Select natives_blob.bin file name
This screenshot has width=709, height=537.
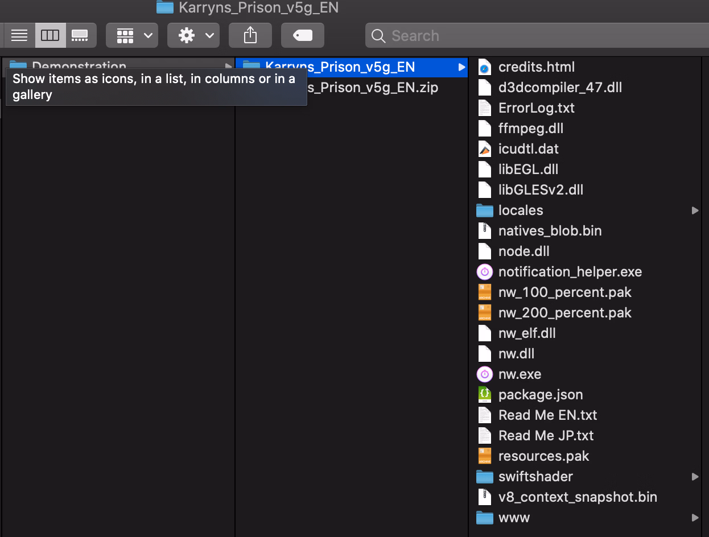pos(550,231)
